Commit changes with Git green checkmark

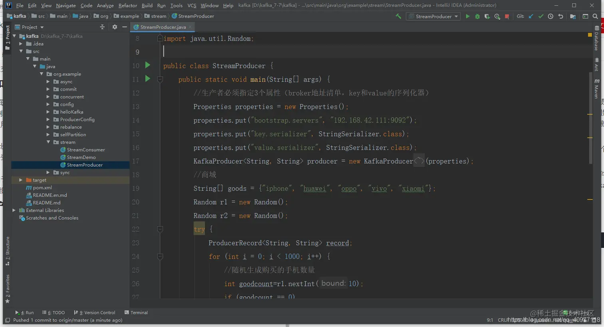tap(541, 16)
